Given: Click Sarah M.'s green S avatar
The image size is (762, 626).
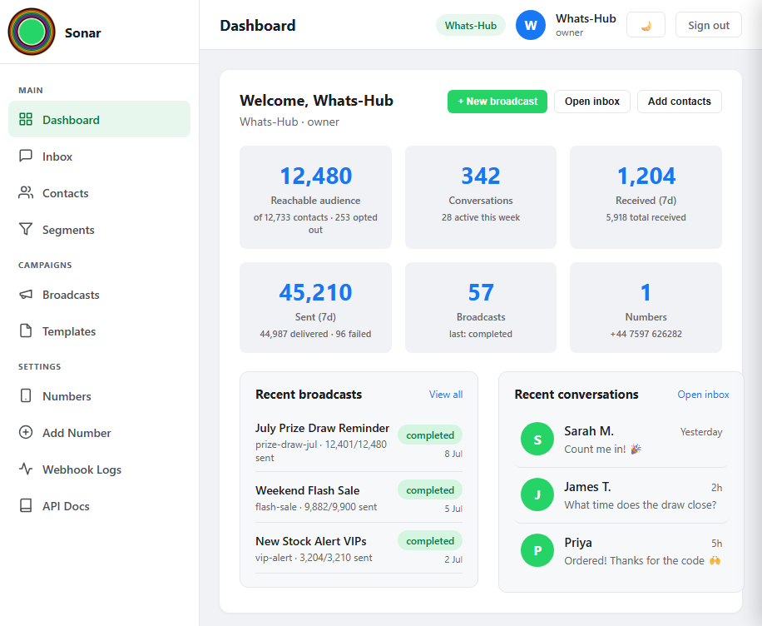Looking at the screenshot, I should coord(537,440).
